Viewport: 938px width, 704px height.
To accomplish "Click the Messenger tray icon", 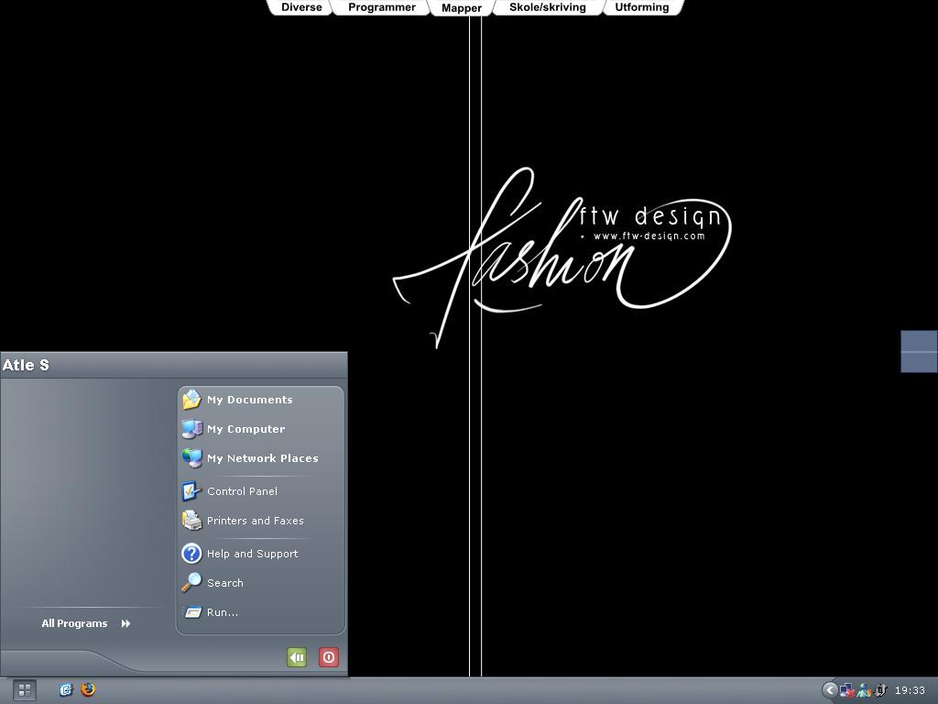I will pyautogui.click(x=864, y=690).
